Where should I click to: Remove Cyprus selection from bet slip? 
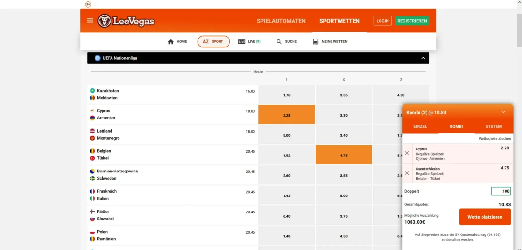pos(407,153)
